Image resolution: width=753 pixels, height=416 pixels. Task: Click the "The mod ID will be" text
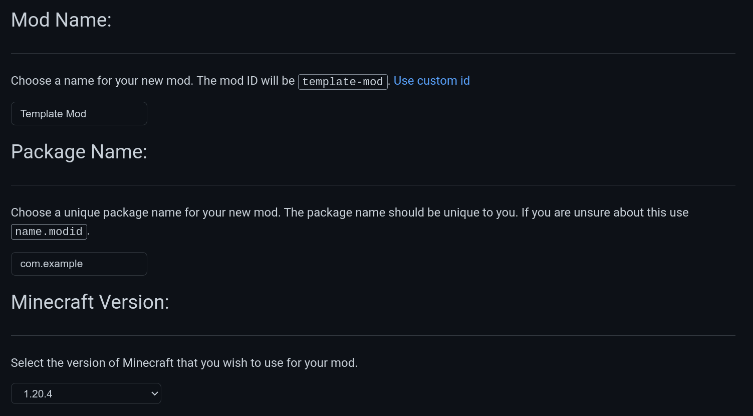point(245,81)
